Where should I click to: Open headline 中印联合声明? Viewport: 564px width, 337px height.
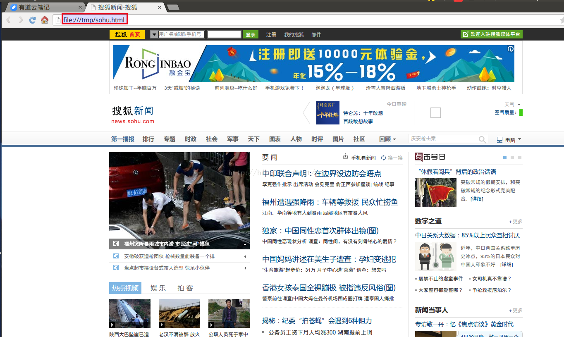[322, 174]
